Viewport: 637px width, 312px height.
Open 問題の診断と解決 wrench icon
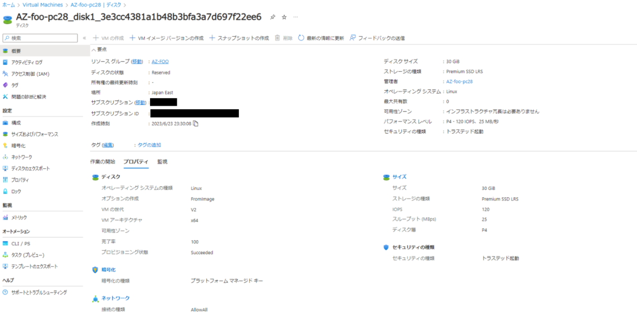(5, 97)
